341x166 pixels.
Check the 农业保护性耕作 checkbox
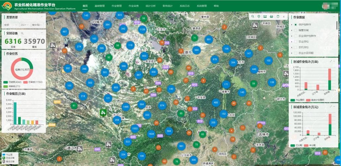point(295,36)
